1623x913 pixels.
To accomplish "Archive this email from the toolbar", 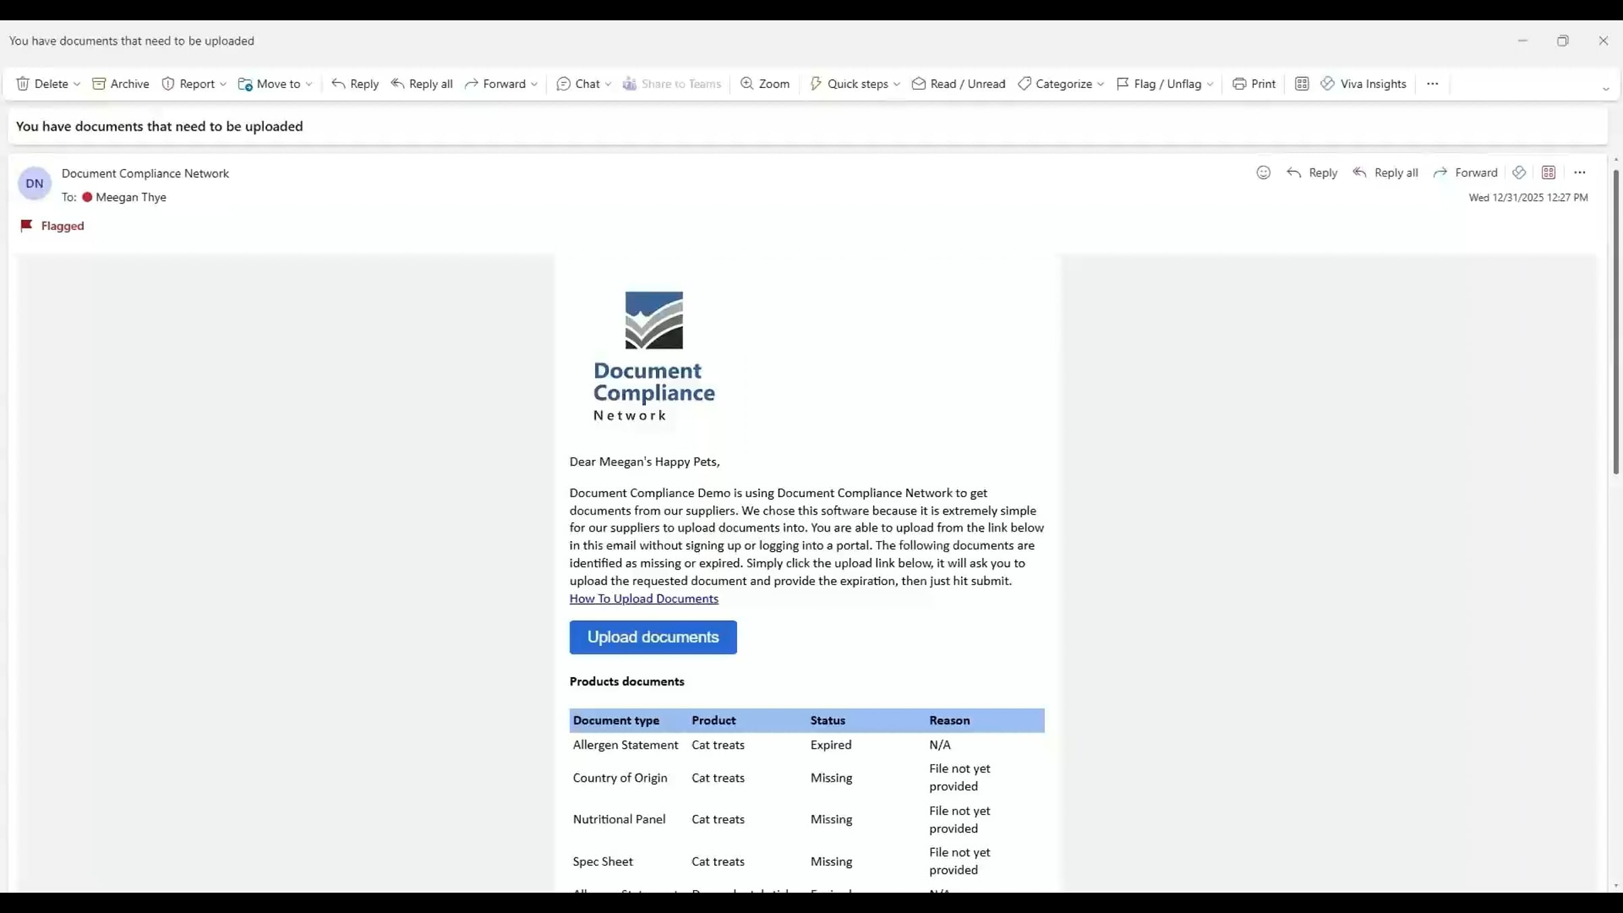I will [x=120, y=84].
